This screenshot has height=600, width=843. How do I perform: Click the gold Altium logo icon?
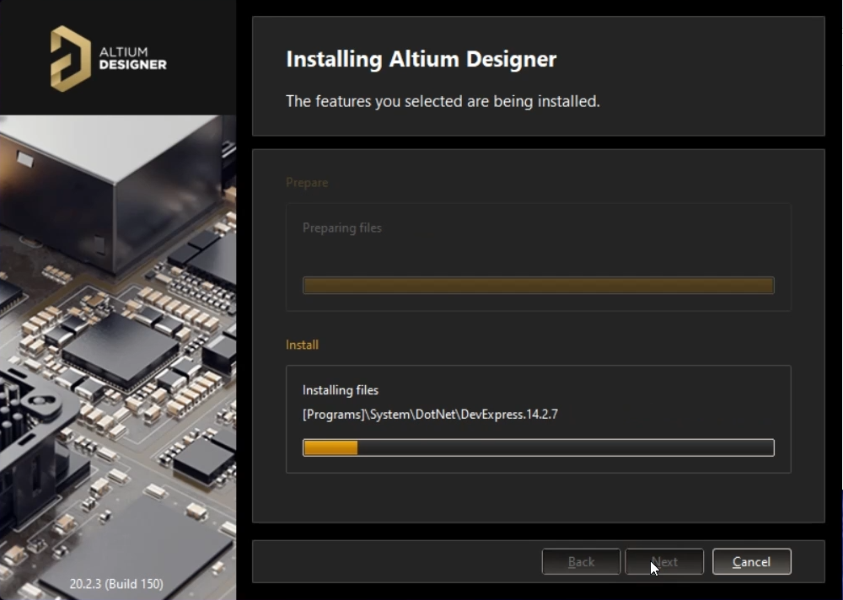point(70,58)
